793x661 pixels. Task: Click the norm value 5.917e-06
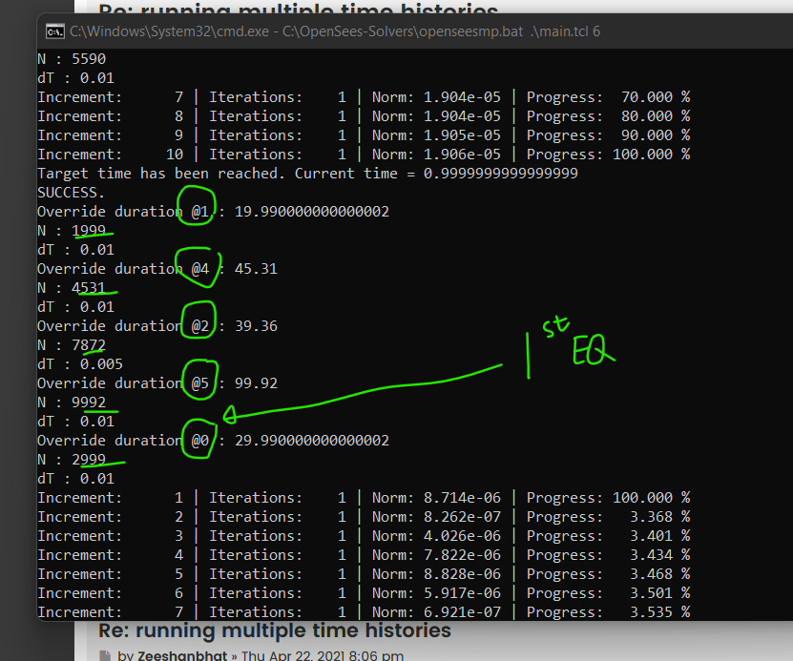(462, 593)
